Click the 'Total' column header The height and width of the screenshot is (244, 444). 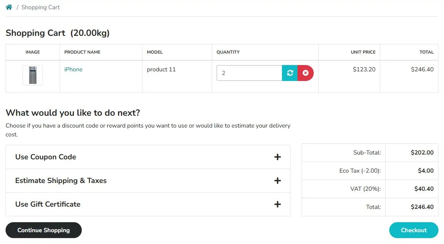(x=426, y=52)
